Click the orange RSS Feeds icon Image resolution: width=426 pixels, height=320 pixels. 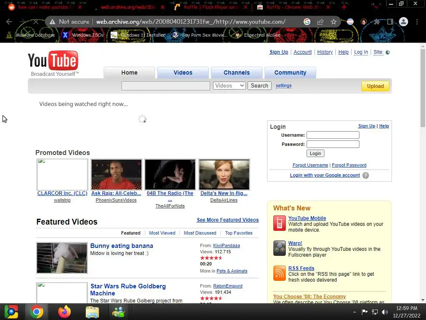(279, 273)
